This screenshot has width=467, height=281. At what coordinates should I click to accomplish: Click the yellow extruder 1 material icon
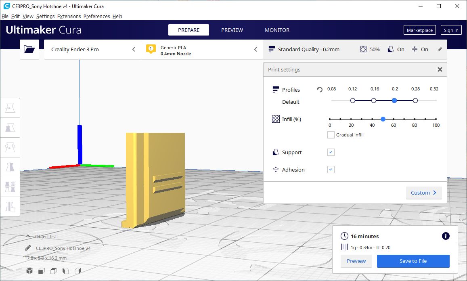[151, 49]
